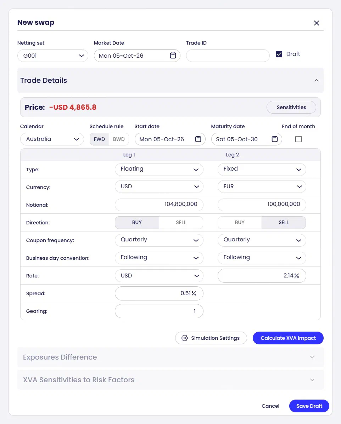Image resolution: width=341 pixels, height=424 pixels.
Task: Open Leg 2 Coupon frequency dropdown
Action: (x=262, y=240)
